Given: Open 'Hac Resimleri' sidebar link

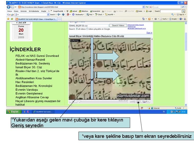Looking at the screenshot, I should pyautogui.click(x=25, y=82).
